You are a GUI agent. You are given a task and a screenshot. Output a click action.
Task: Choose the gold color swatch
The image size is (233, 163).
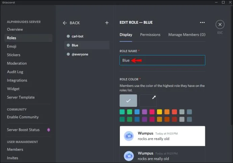(159, 119)
